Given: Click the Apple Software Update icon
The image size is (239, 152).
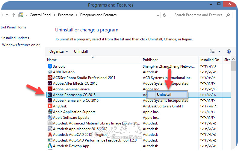Looking at the screenshot, I should click(x=50, y=117).
